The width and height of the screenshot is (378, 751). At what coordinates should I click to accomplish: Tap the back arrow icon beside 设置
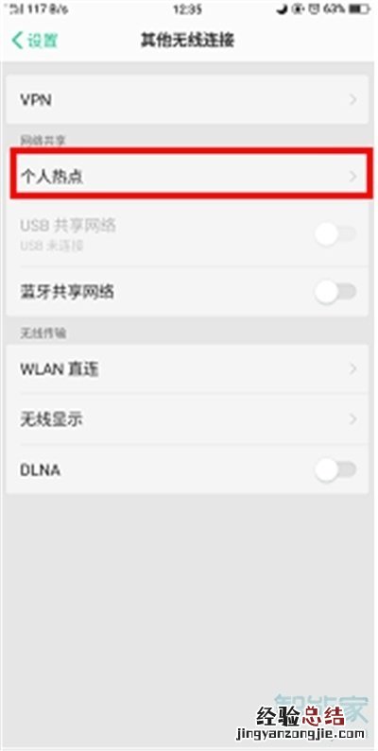coord(17,41)
